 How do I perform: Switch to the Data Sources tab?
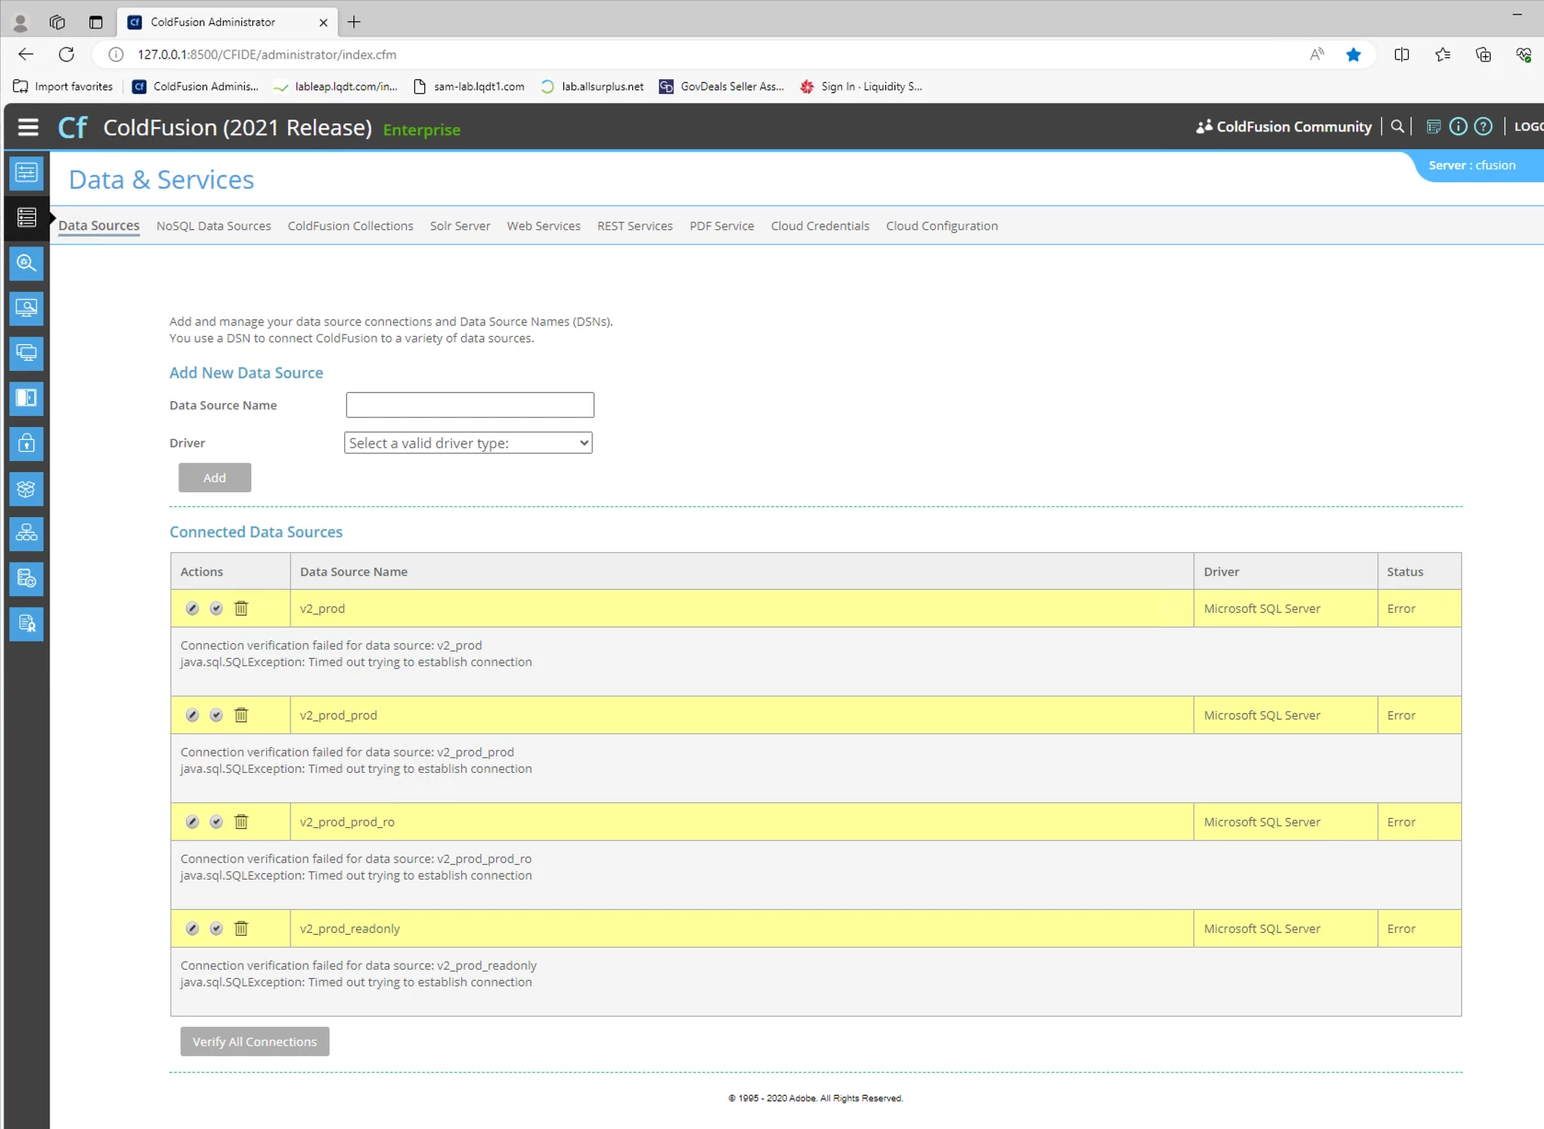click(x=98, y=225)
